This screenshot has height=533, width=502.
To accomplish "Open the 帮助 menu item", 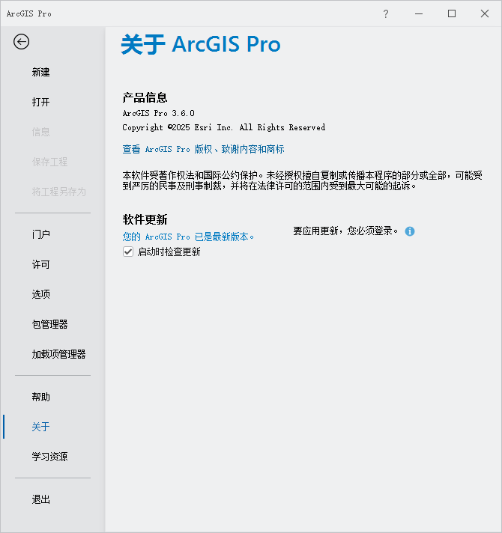I will 40,397.
